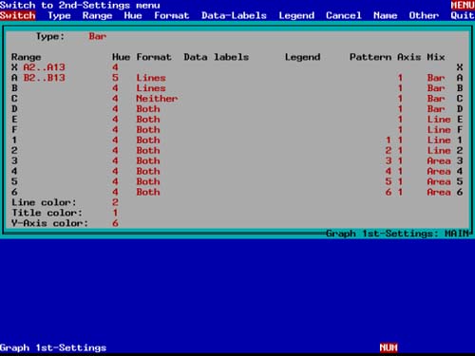This screenshot has width=475, height=356.
Task: Click the Mix 'Area' in row 3
Action: pos(439,160)
